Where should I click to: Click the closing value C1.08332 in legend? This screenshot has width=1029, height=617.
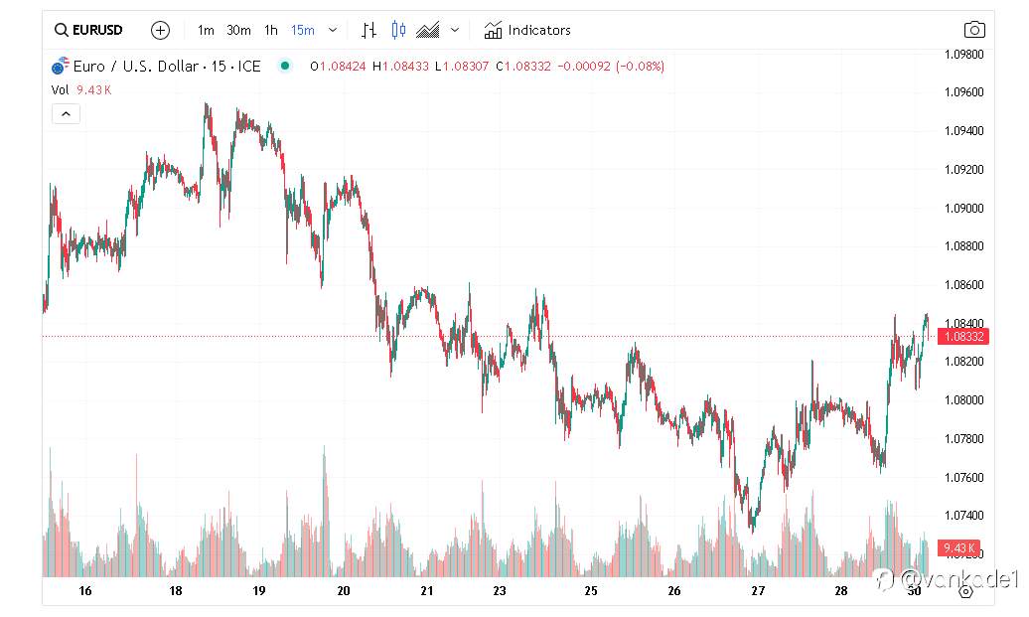click(523, 67)
